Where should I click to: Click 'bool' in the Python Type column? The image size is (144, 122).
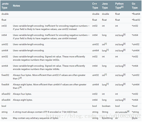click(117, 106)
